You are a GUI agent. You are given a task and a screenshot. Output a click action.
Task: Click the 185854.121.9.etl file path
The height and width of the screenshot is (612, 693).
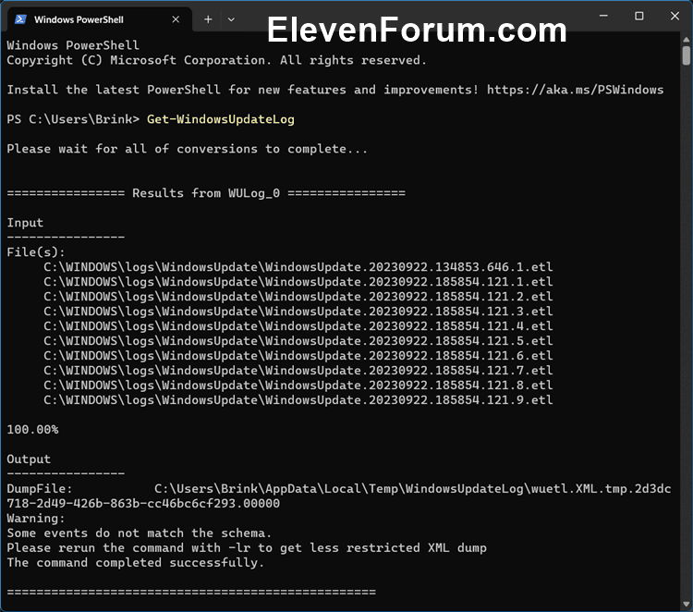298,400
